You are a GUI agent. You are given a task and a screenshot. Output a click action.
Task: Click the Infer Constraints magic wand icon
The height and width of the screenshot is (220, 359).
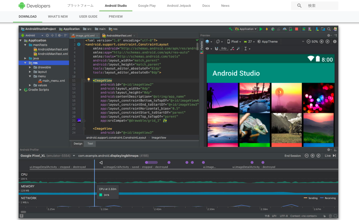238,49
